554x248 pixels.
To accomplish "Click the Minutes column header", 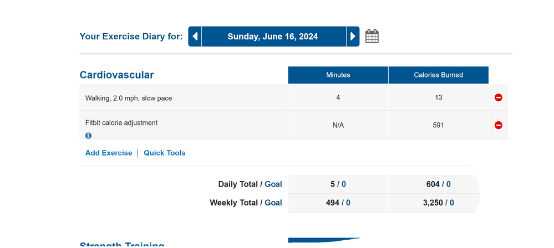I will 338,75.
